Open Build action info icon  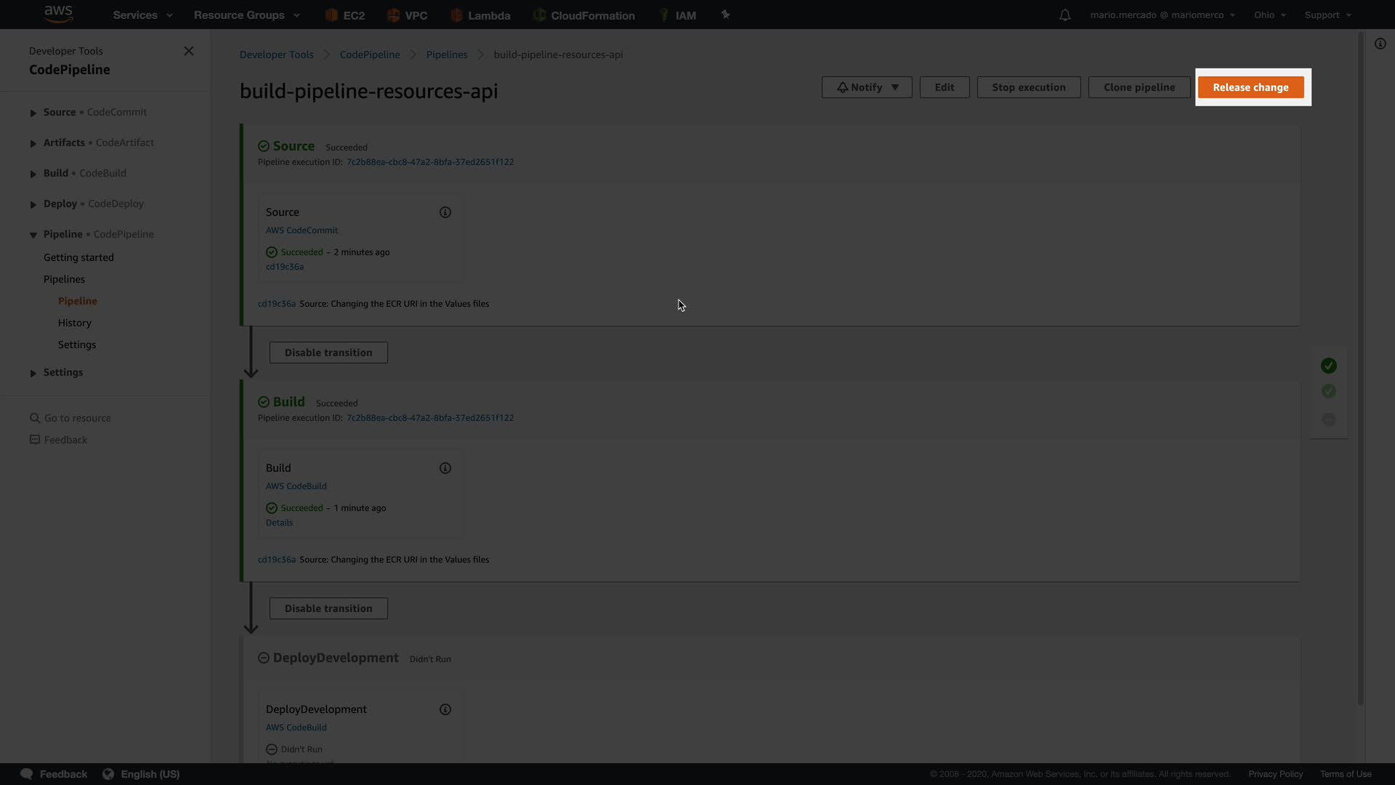coord(445,468)
